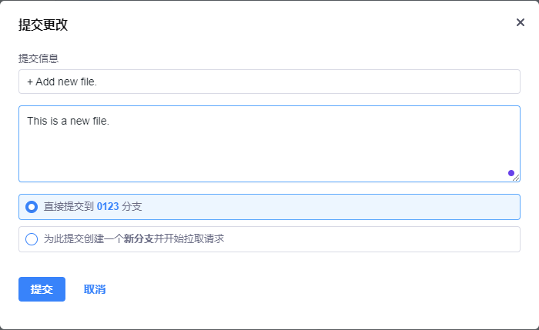
Task: Focus the 提交信息 commit message field
Action: (x=269, y=82)
